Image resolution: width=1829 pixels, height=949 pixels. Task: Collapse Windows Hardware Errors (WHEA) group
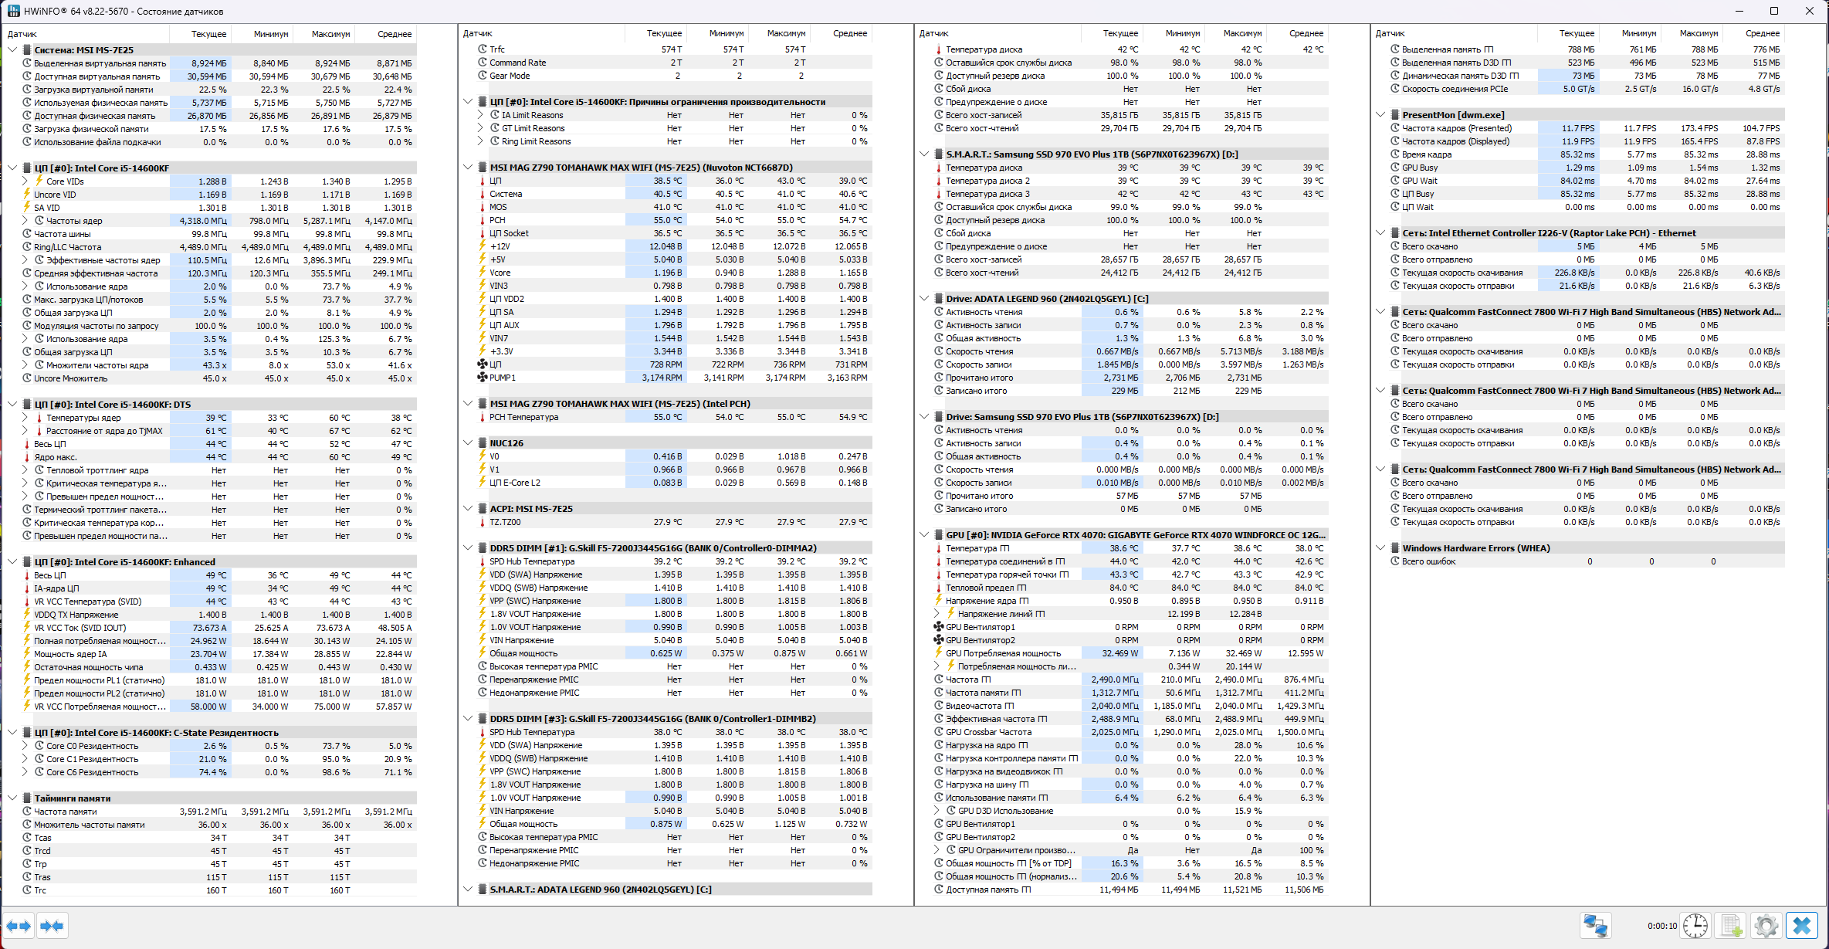coord(1380,548)
